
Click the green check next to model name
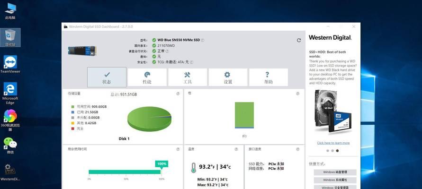(154, 40)
